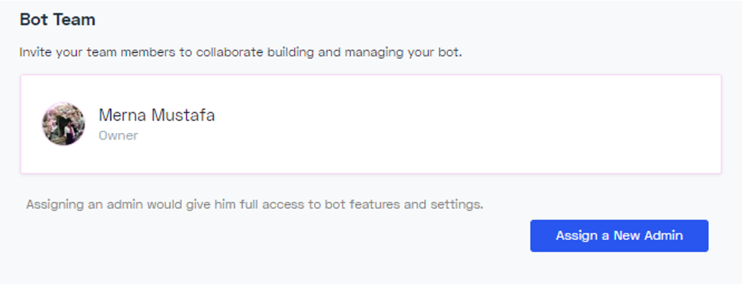This screenshot has width=742, height=285.
Task: Click the Bot Team heading
Action: pyautogui.click(x=57, y=20)
